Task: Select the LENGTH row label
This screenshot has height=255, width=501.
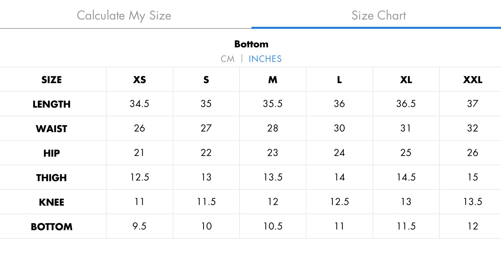Action: 52,104
